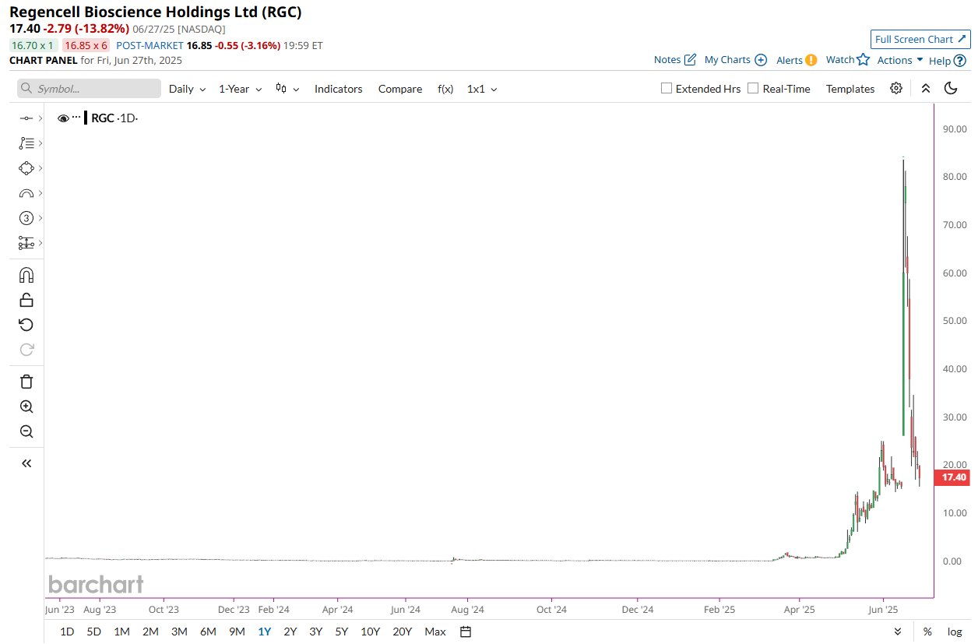Click the Alerts exclamation icon

click(x=811, y=60)
